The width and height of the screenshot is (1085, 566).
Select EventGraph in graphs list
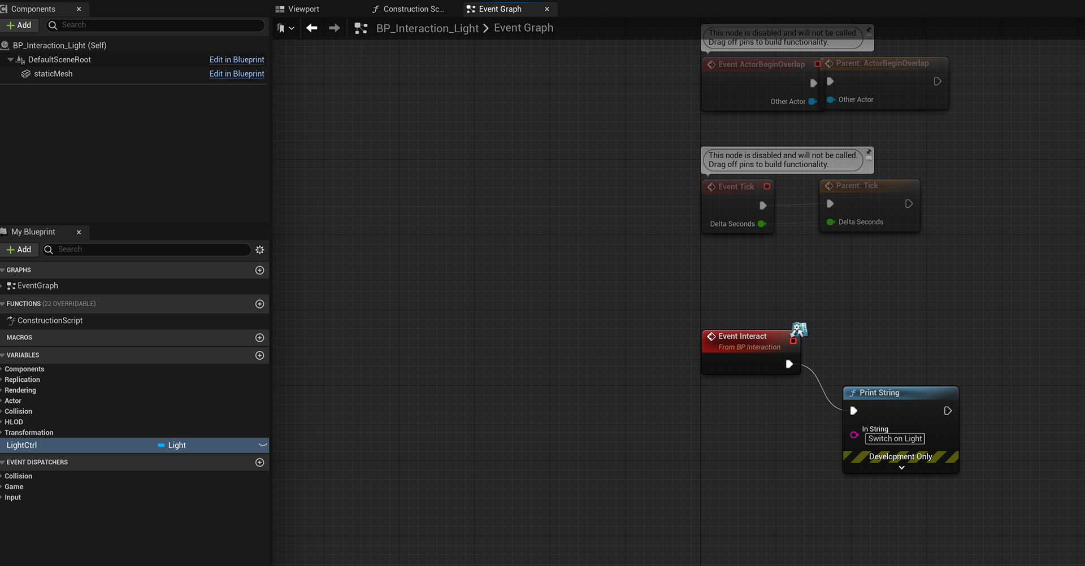point(37,286)
